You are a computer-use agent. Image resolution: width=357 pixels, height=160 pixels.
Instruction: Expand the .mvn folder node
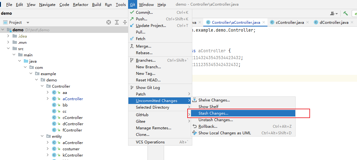[x=8, y=43]
